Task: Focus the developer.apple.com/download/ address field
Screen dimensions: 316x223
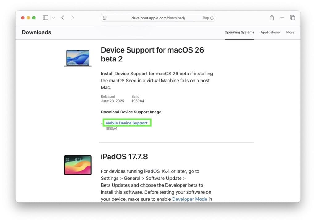Action: [158, 18]
